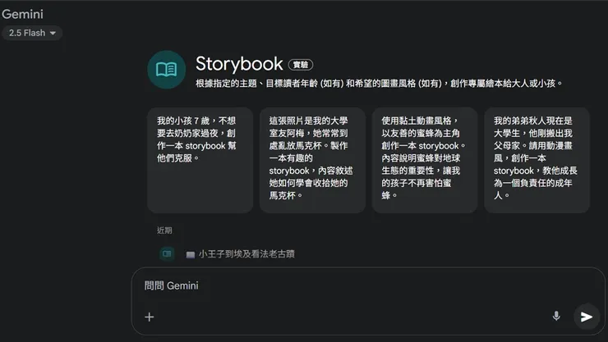Click the Gemini logo text
The image size is (608, 342).
coord(22,14)
